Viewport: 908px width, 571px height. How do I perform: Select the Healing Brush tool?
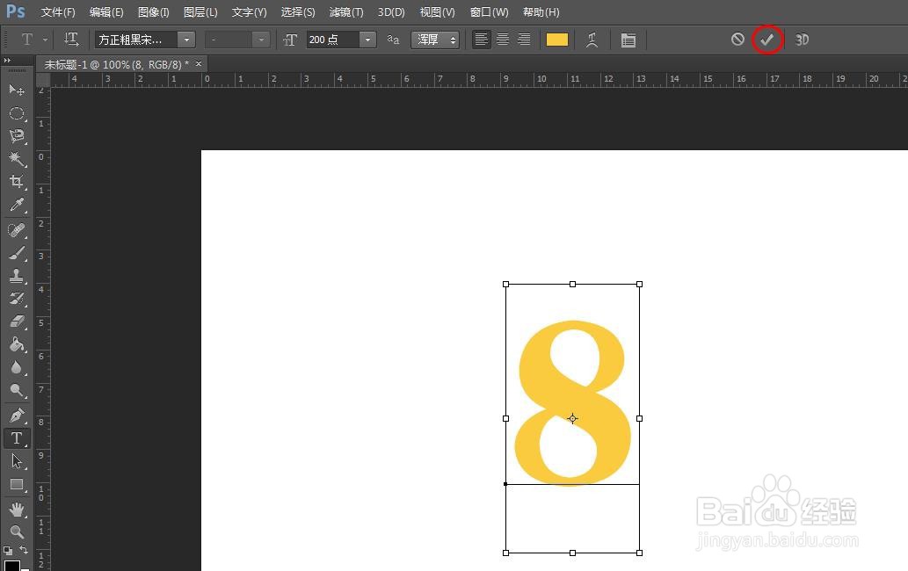[16, 230]
